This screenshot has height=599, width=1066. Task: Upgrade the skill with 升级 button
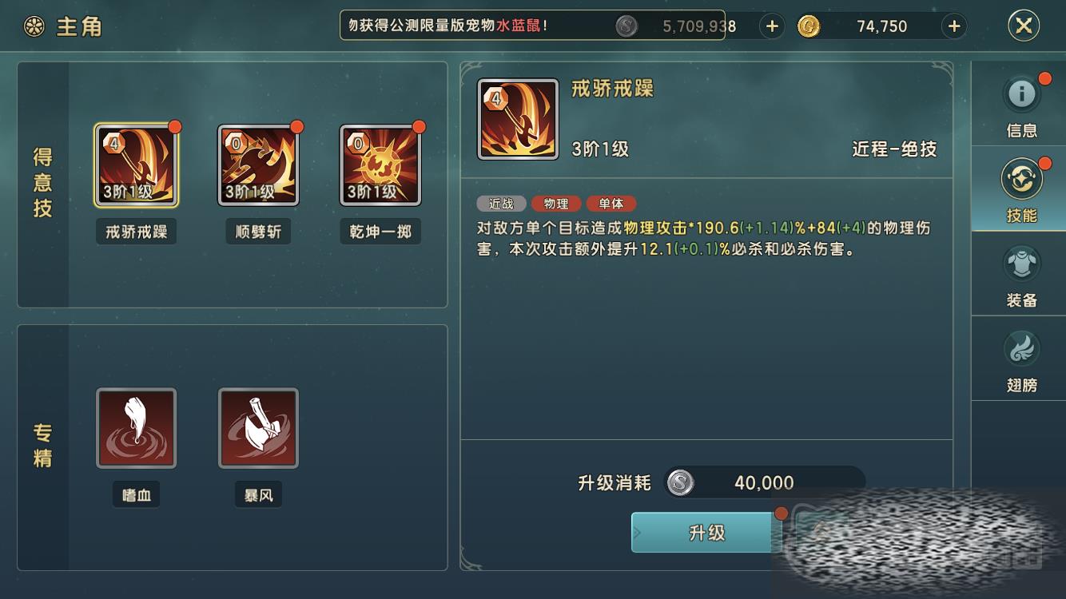click(x=706, y=533)
